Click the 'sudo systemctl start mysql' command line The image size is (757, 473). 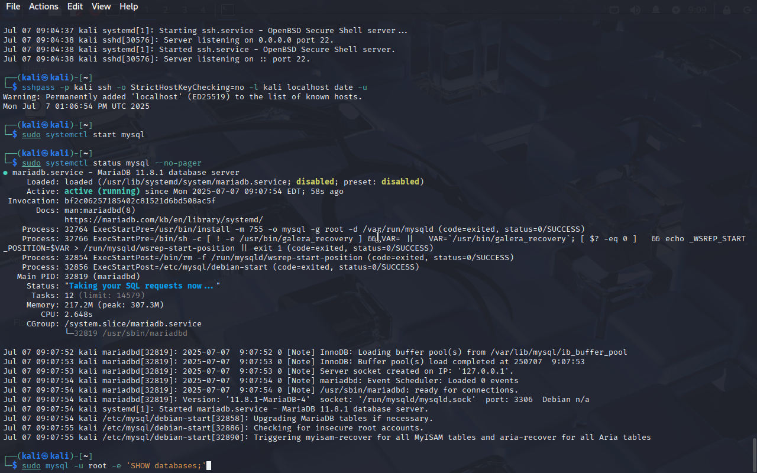(x=83, y=135)
